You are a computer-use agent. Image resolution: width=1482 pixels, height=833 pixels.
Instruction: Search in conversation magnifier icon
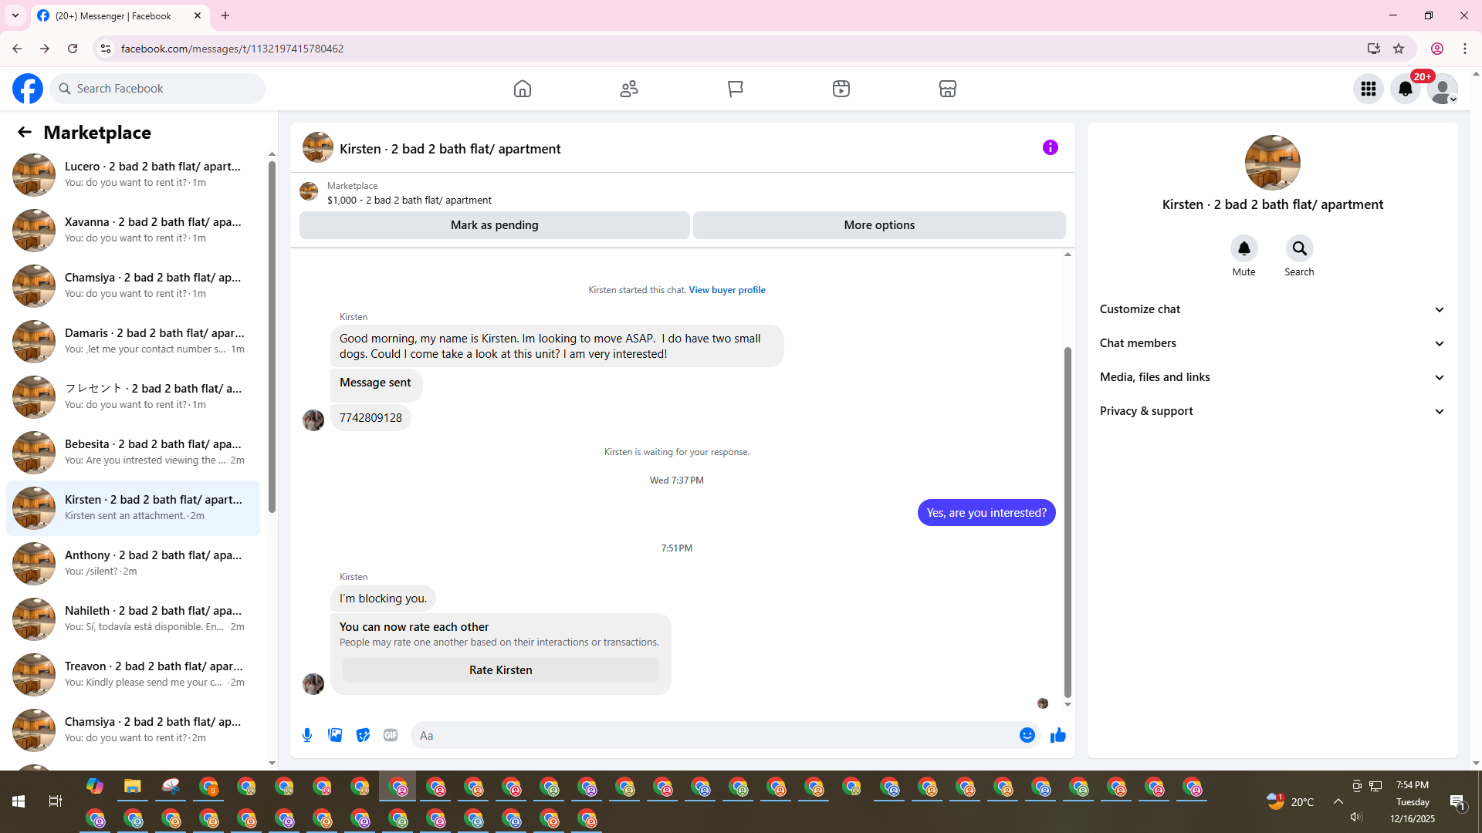tap(1300, 248)
